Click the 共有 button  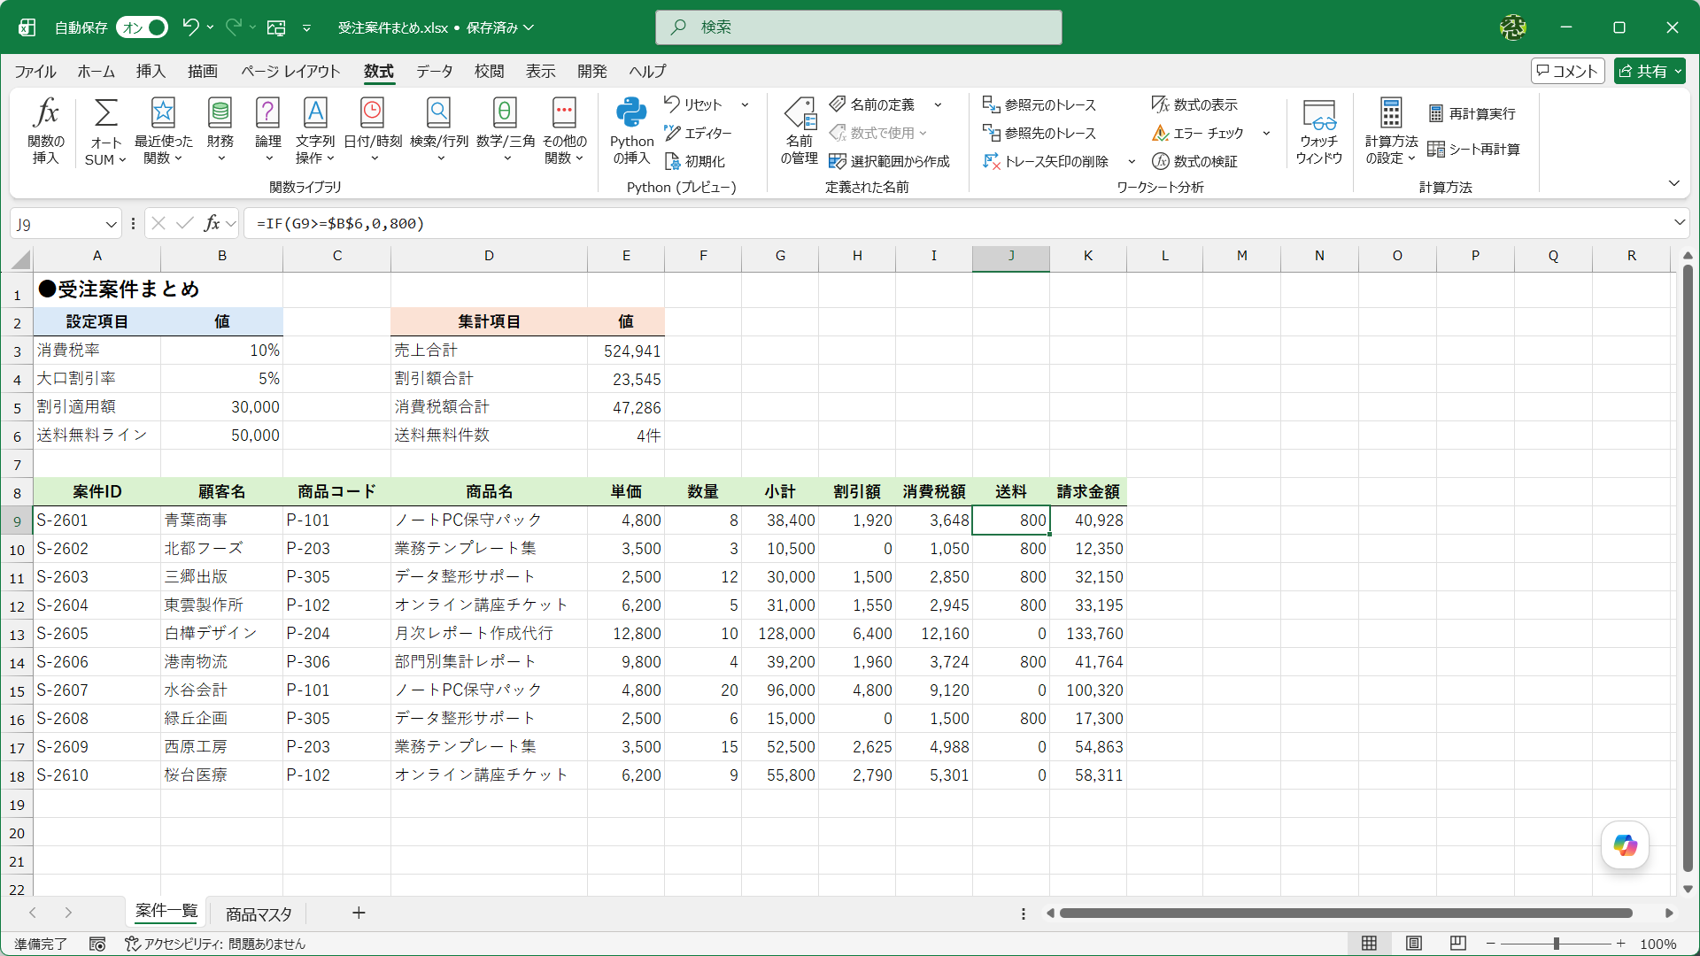point(1649,71)
